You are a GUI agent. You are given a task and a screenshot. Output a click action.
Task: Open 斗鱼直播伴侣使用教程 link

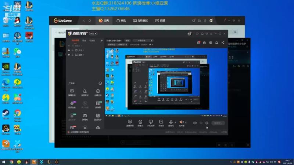pyautogui.click(x=79, y=132)
